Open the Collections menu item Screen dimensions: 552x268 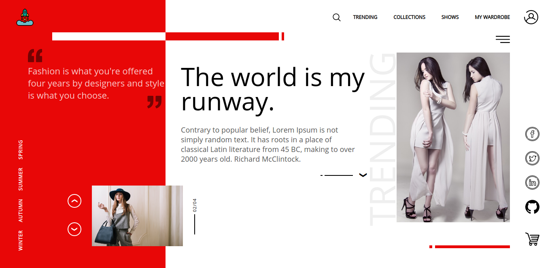pyautogui.click(x=409, y=17)
